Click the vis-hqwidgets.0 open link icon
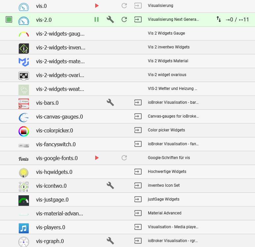This screenshot has height=247, width=255. click(138, 172)
